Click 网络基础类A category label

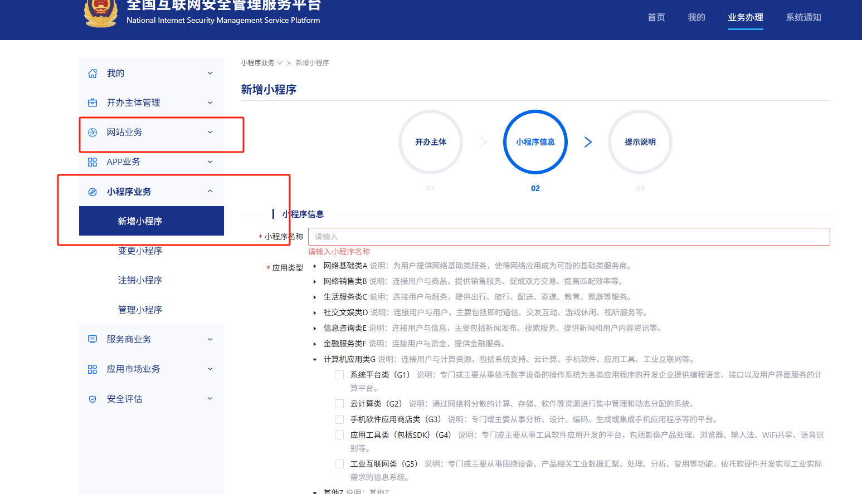click(345, 266)
